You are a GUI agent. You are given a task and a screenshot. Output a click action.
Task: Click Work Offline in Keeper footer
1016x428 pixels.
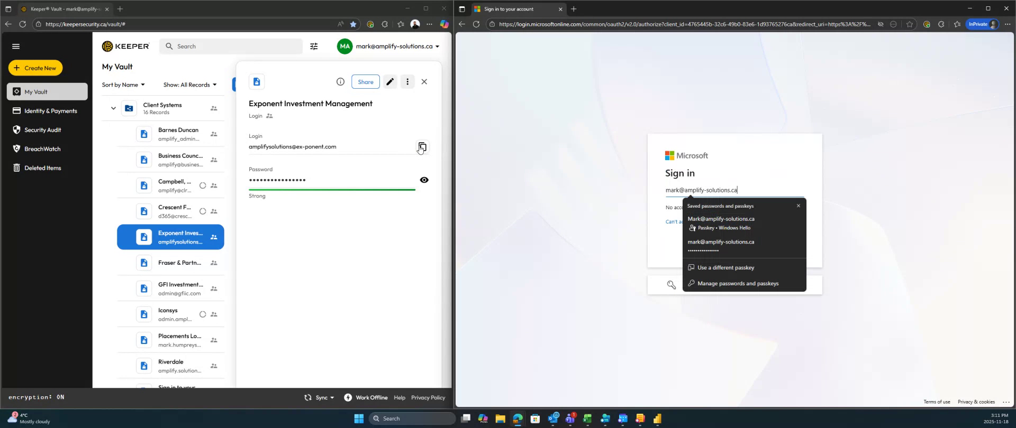click(366, 397)
